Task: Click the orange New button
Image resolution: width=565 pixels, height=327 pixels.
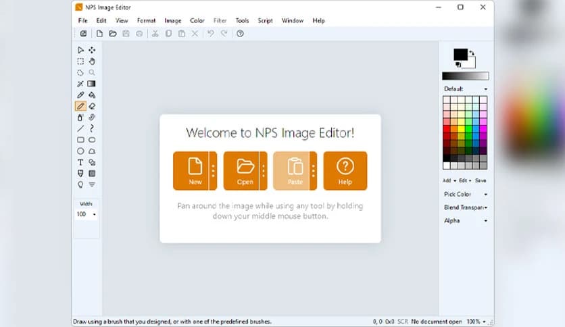Action: [x=191, y=171]
